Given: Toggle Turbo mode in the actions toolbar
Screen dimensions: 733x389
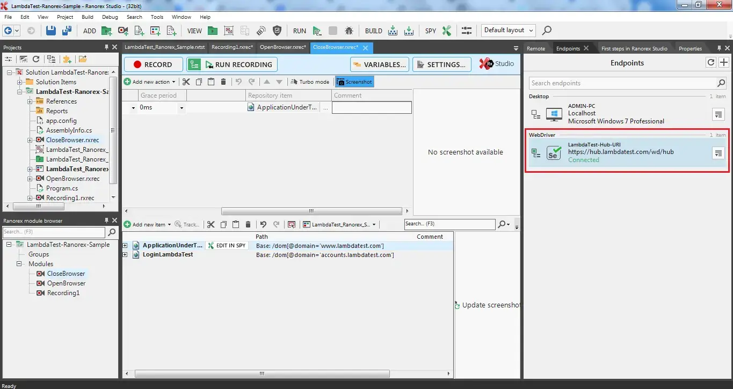Looking at the screenshot, I should click(310, 82).
